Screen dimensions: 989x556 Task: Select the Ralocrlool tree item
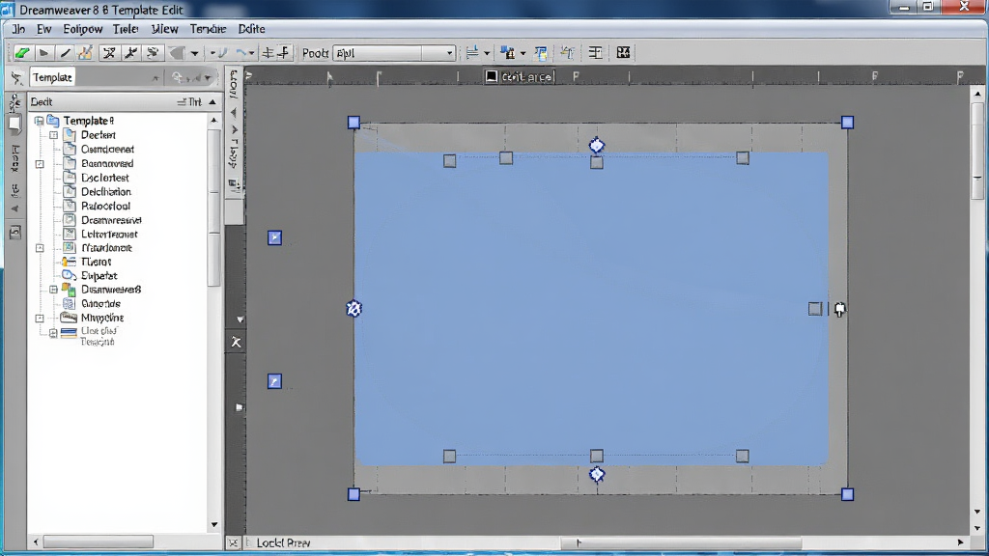point(105,207)
